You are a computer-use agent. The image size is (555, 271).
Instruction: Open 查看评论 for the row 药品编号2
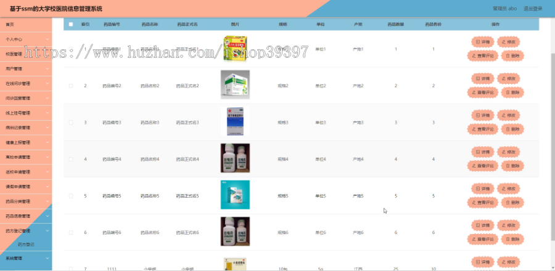482,92
